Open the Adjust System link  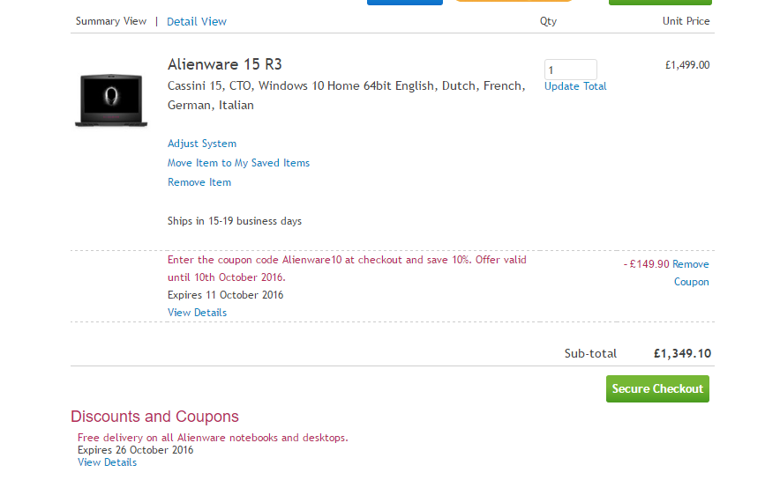pyautogui.click(x=202, y=144)
